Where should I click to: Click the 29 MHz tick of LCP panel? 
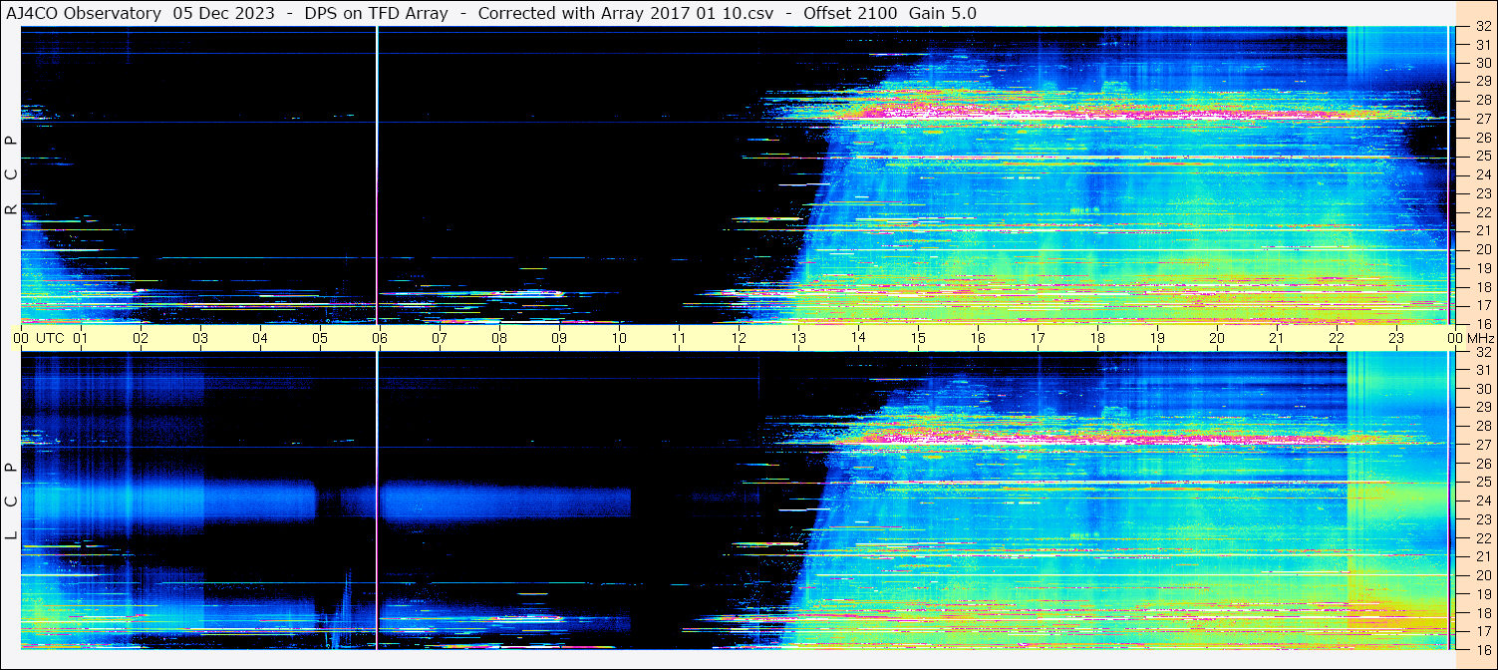pyautogui.click(x=1482, y=408)
